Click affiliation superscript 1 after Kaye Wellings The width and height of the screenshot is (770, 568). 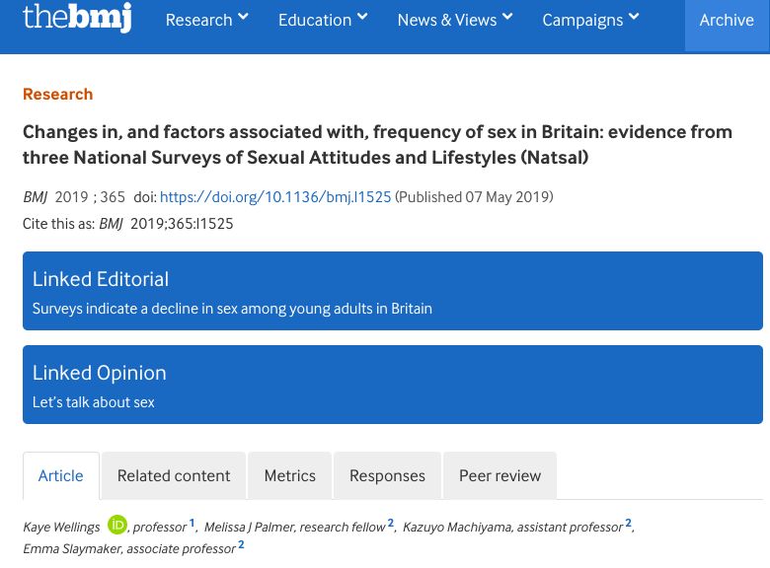(192, 524)
